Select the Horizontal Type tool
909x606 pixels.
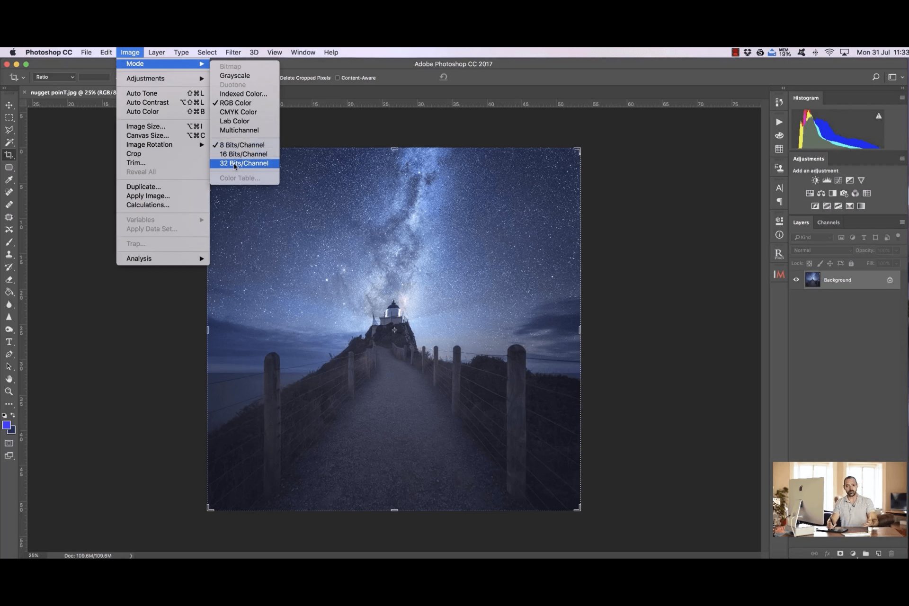pos(9,342)
